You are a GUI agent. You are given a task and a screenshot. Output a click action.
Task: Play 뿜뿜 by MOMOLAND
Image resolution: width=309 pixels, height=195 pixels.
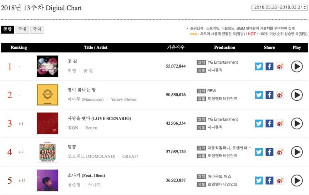(x=297, y=152)
